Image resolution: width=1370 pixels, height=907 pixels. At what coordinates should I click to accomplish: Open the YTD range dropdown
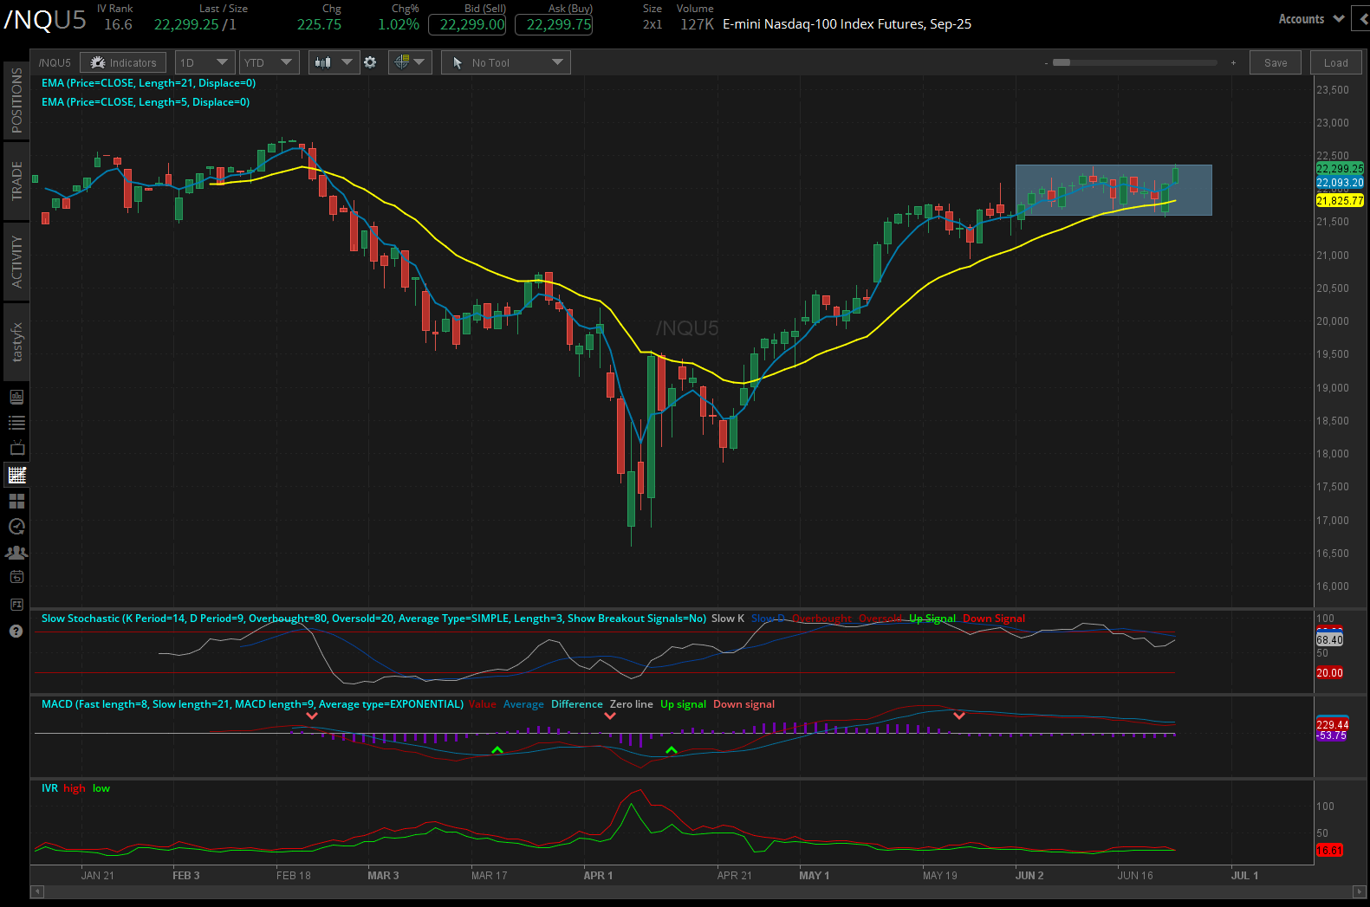point(269,62)
